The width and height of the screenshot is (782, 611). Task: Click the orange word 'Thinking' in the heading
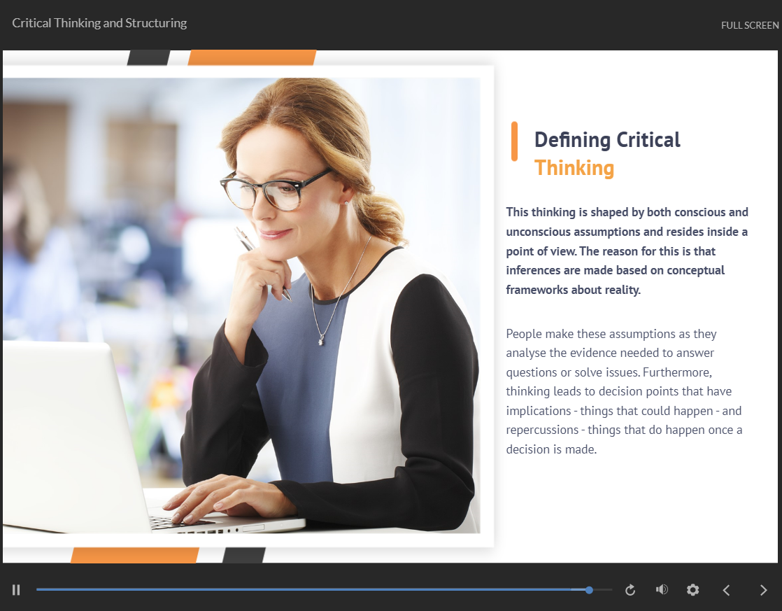click(574, 168)
